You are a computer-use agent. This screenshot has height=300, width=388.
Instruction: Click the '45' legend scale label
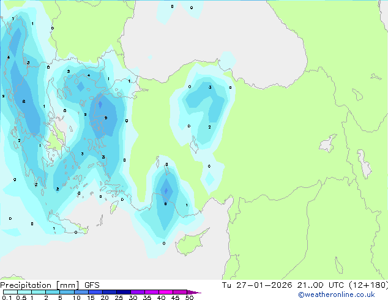coord(175,298)
